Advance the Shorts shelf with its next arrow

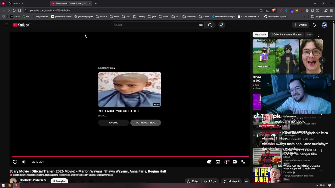pyautogui.click(x=322, y=60)
